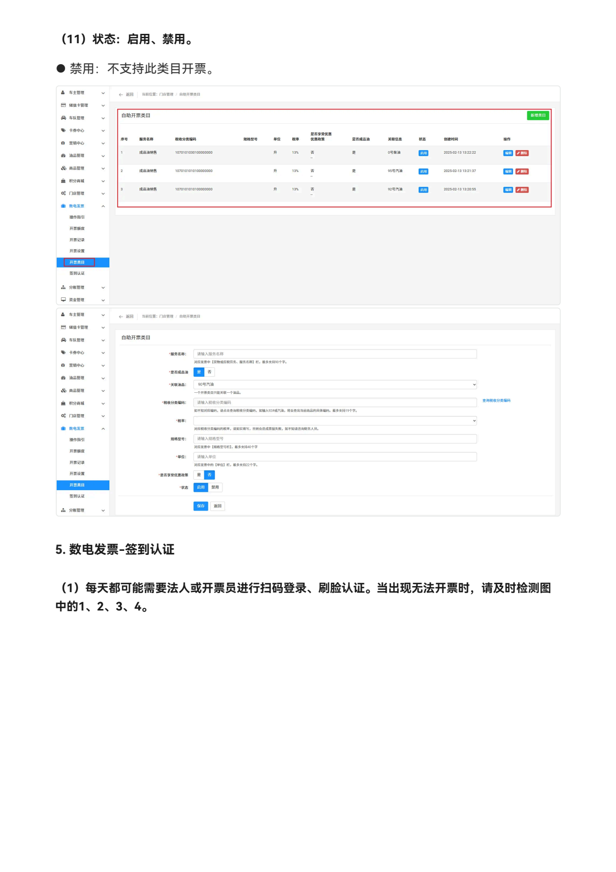Click 数电发票 icon in list-page sidebar
616x872 pixels.
(63, 206)
